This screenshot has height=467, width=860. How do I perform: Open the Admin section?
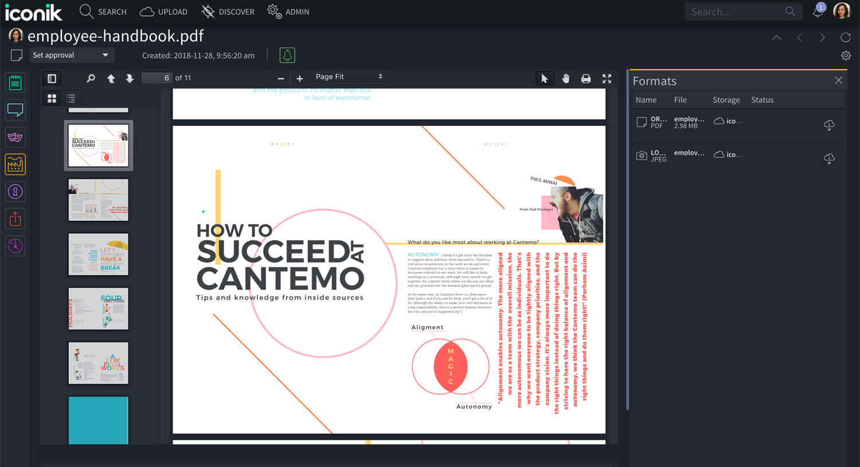click(x=288, y=11)
